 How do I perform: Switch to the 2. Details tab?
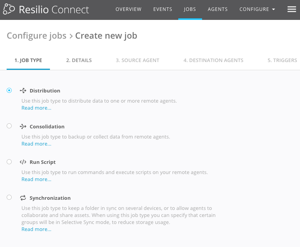point(79,60)
